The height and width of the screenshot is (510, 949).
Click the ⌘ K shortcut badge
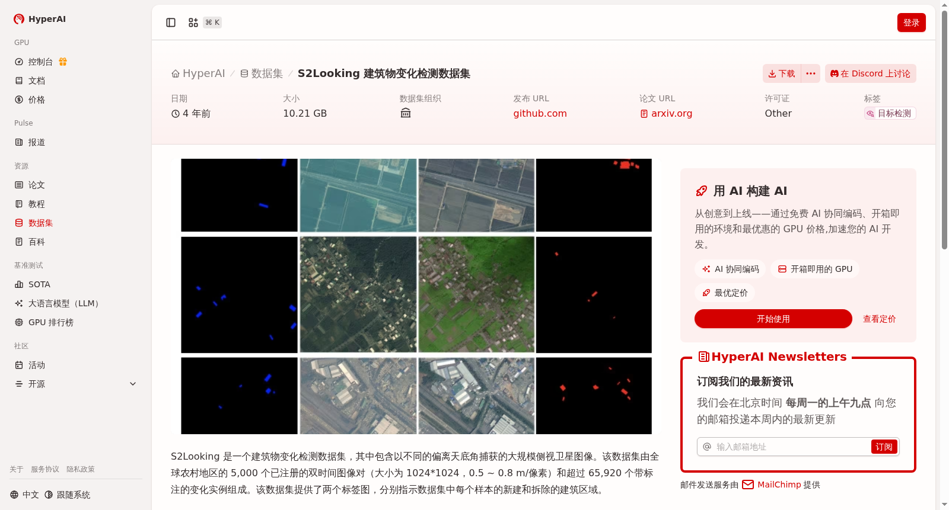coord(212,23)
